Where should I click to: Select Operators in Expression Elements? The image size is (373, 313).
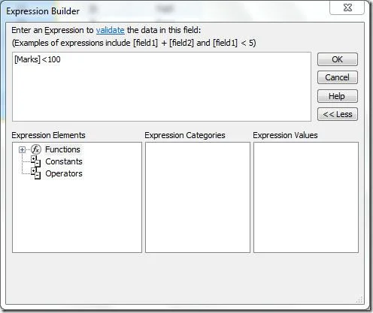[x=64, y=173]
